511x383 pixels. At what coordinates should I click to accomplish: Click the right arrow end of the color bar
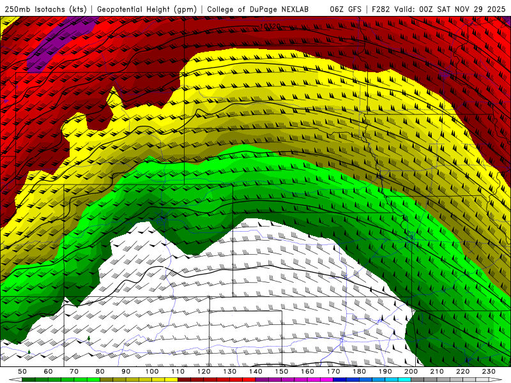(x=496, y=379)
